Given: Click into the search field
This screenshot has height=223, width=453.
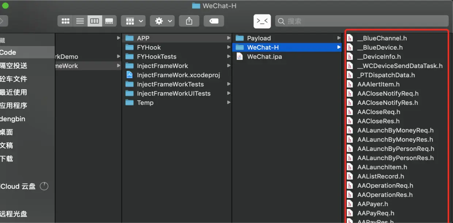Looking at the screenshot, I should coord(362,21).
